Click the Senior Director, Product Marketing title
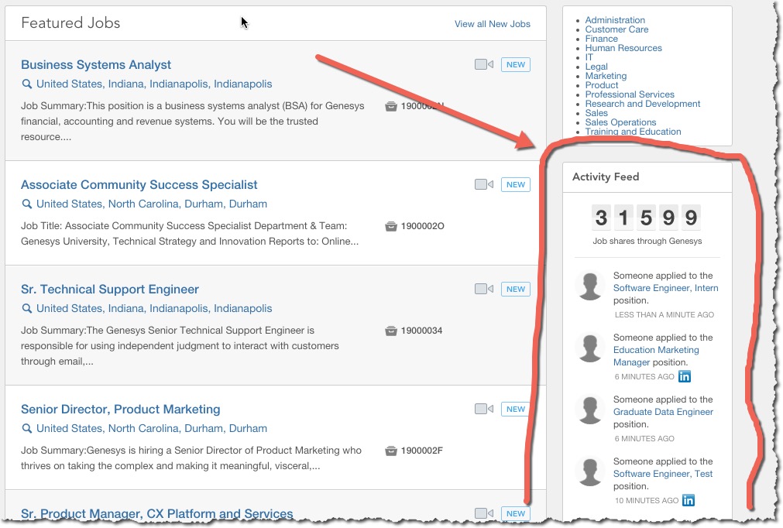The width and height of the screenshot is (783, 528). pos(120,410)
